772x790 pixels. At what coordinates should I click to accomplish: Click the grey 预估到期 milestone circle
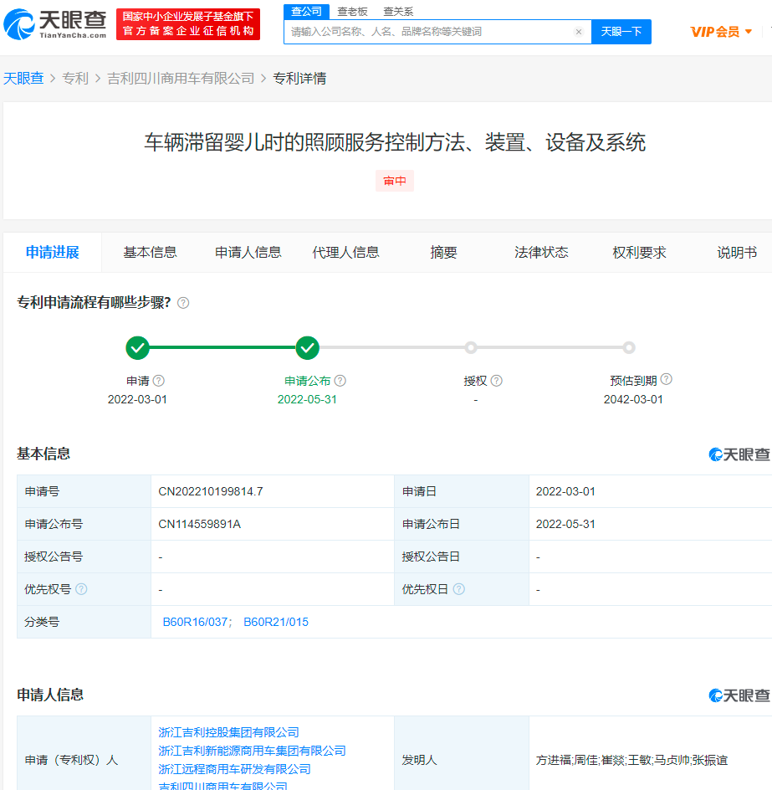pos(628,347)
